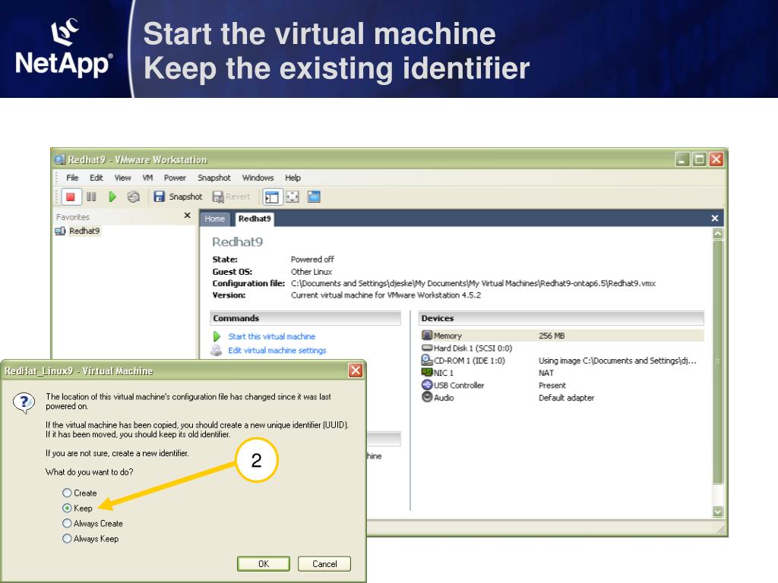Click the scroll up arrow in the summary pane
Viewport: 778px width, 583px height.
coord(718,233)
